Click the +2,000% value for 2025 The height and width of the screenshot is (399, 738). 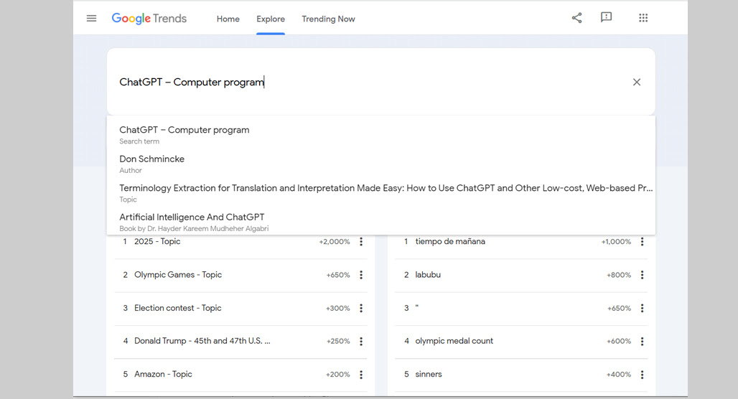click(335, 242)
